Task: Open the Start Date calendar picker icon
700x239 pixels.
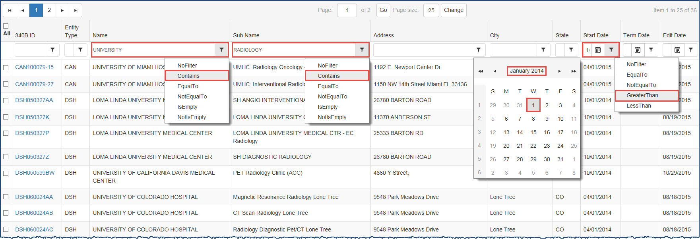Action: click(598, 50)
